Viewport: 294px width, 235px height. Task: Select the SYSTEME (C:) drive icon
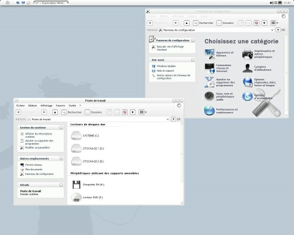76,135
